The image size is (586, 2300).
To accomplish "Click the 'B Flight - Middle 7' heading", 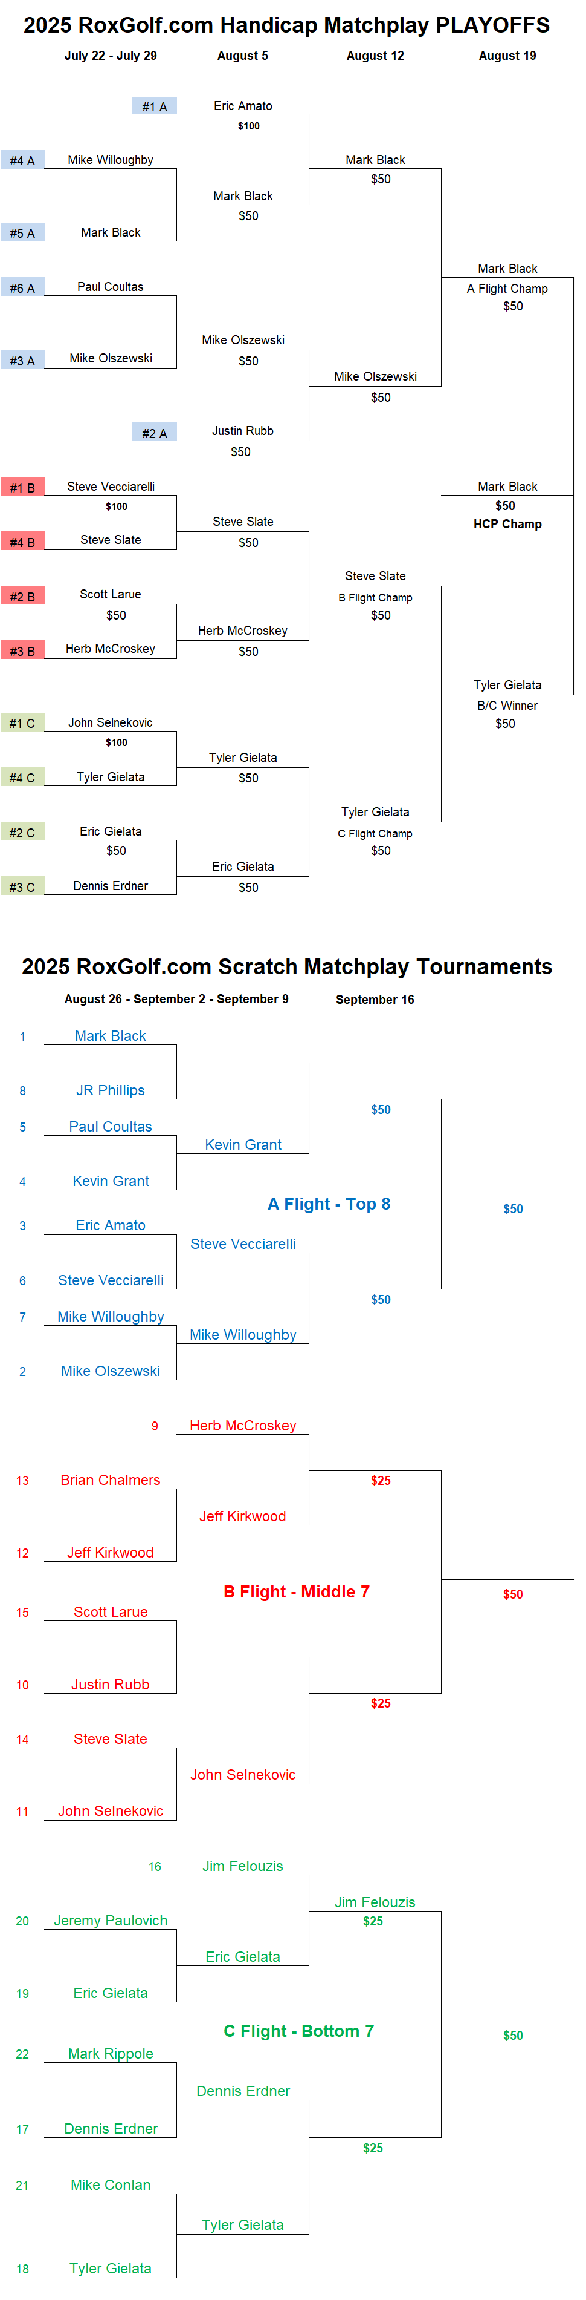I will (296, 1592).
